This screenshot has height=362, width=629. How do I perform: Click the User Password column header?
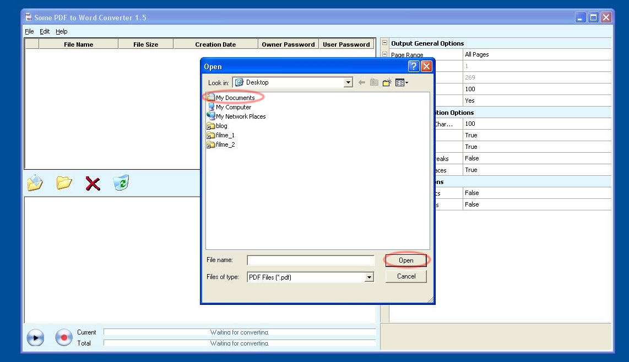click(x=346, y=44)
